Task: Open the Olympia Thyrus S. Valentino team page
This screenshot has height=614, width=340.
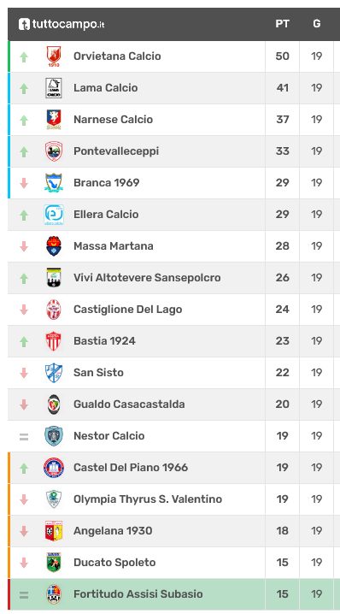Action: click(148, 499)
